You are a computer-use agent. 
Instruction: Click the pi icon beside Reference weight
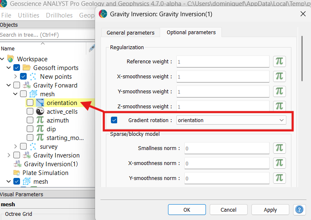(279, 62)
